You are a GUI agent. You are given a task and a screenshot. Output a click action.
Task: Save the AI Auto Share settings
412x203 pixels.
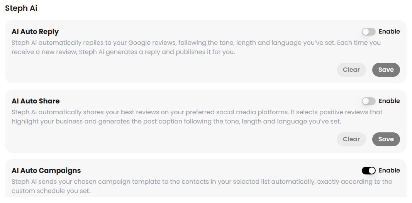click(386, 139)
